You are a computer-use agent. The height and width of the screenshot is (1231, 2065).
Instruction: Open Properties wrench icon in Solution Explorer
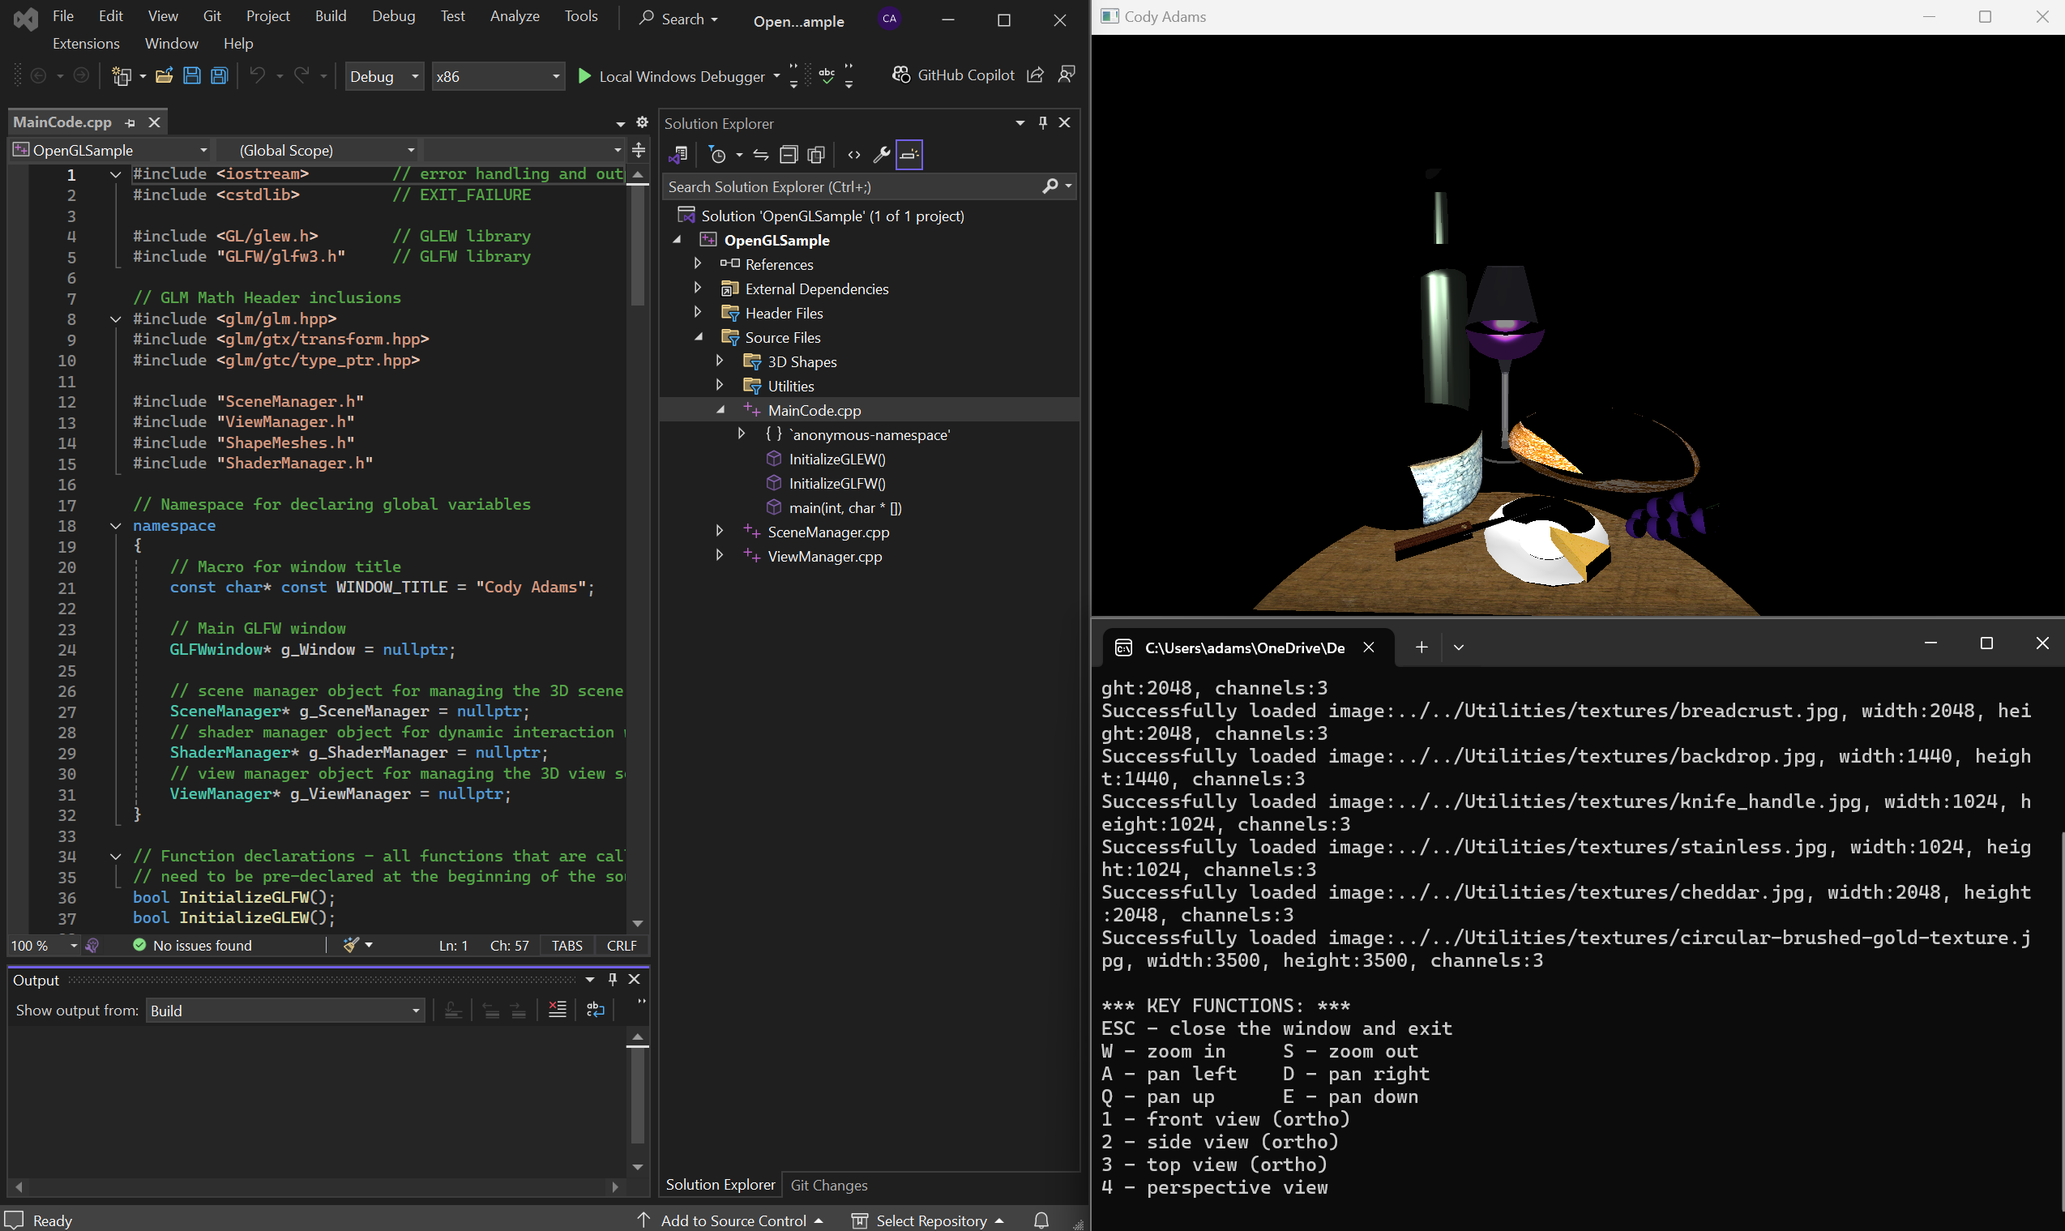point(882,155)
